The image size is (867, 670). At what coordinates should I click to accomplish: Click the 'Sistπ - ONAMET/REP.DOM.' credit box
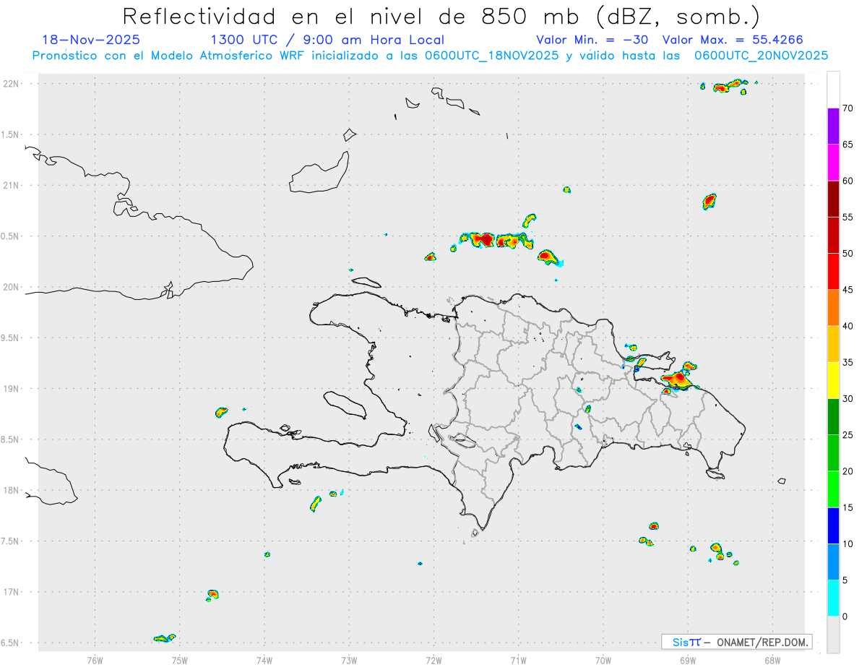click(737, 642)
